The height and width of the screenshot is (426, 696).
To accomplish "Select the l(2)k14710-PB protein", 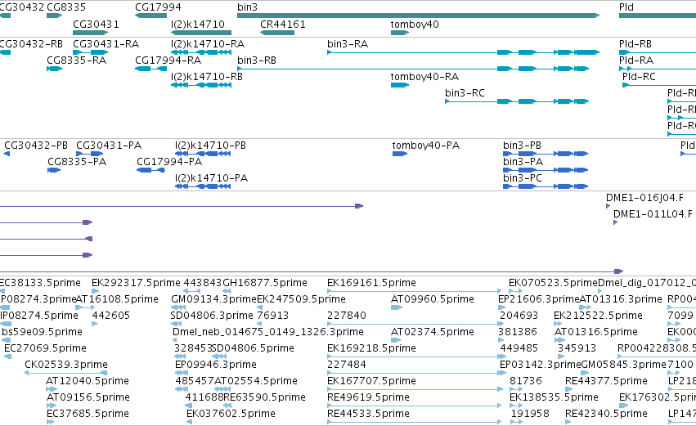I will (x=203, y=154).
